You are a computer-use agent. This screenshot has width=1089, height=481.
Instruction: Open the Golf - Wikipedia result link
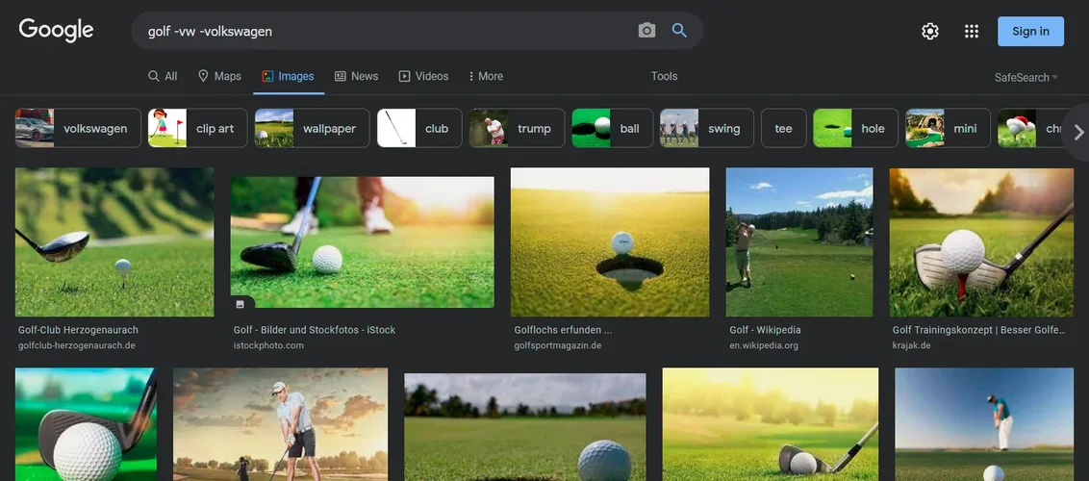coord(765,330)
